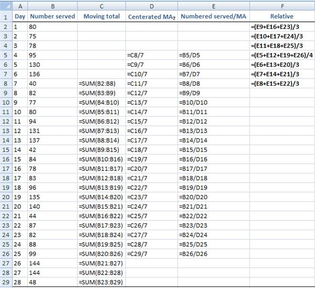Screen dimensions: 315x288
Task: Select column C header
Action: click(x=101, y=6)
